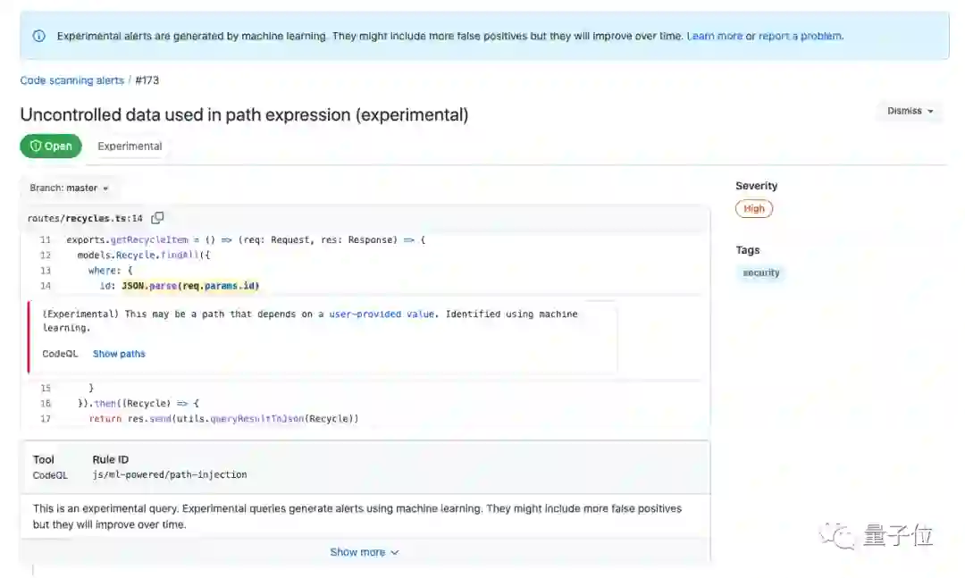Click the info icon in the banner
The width and height of the screenshot is (965, 578).
click(x=39, y=37)
